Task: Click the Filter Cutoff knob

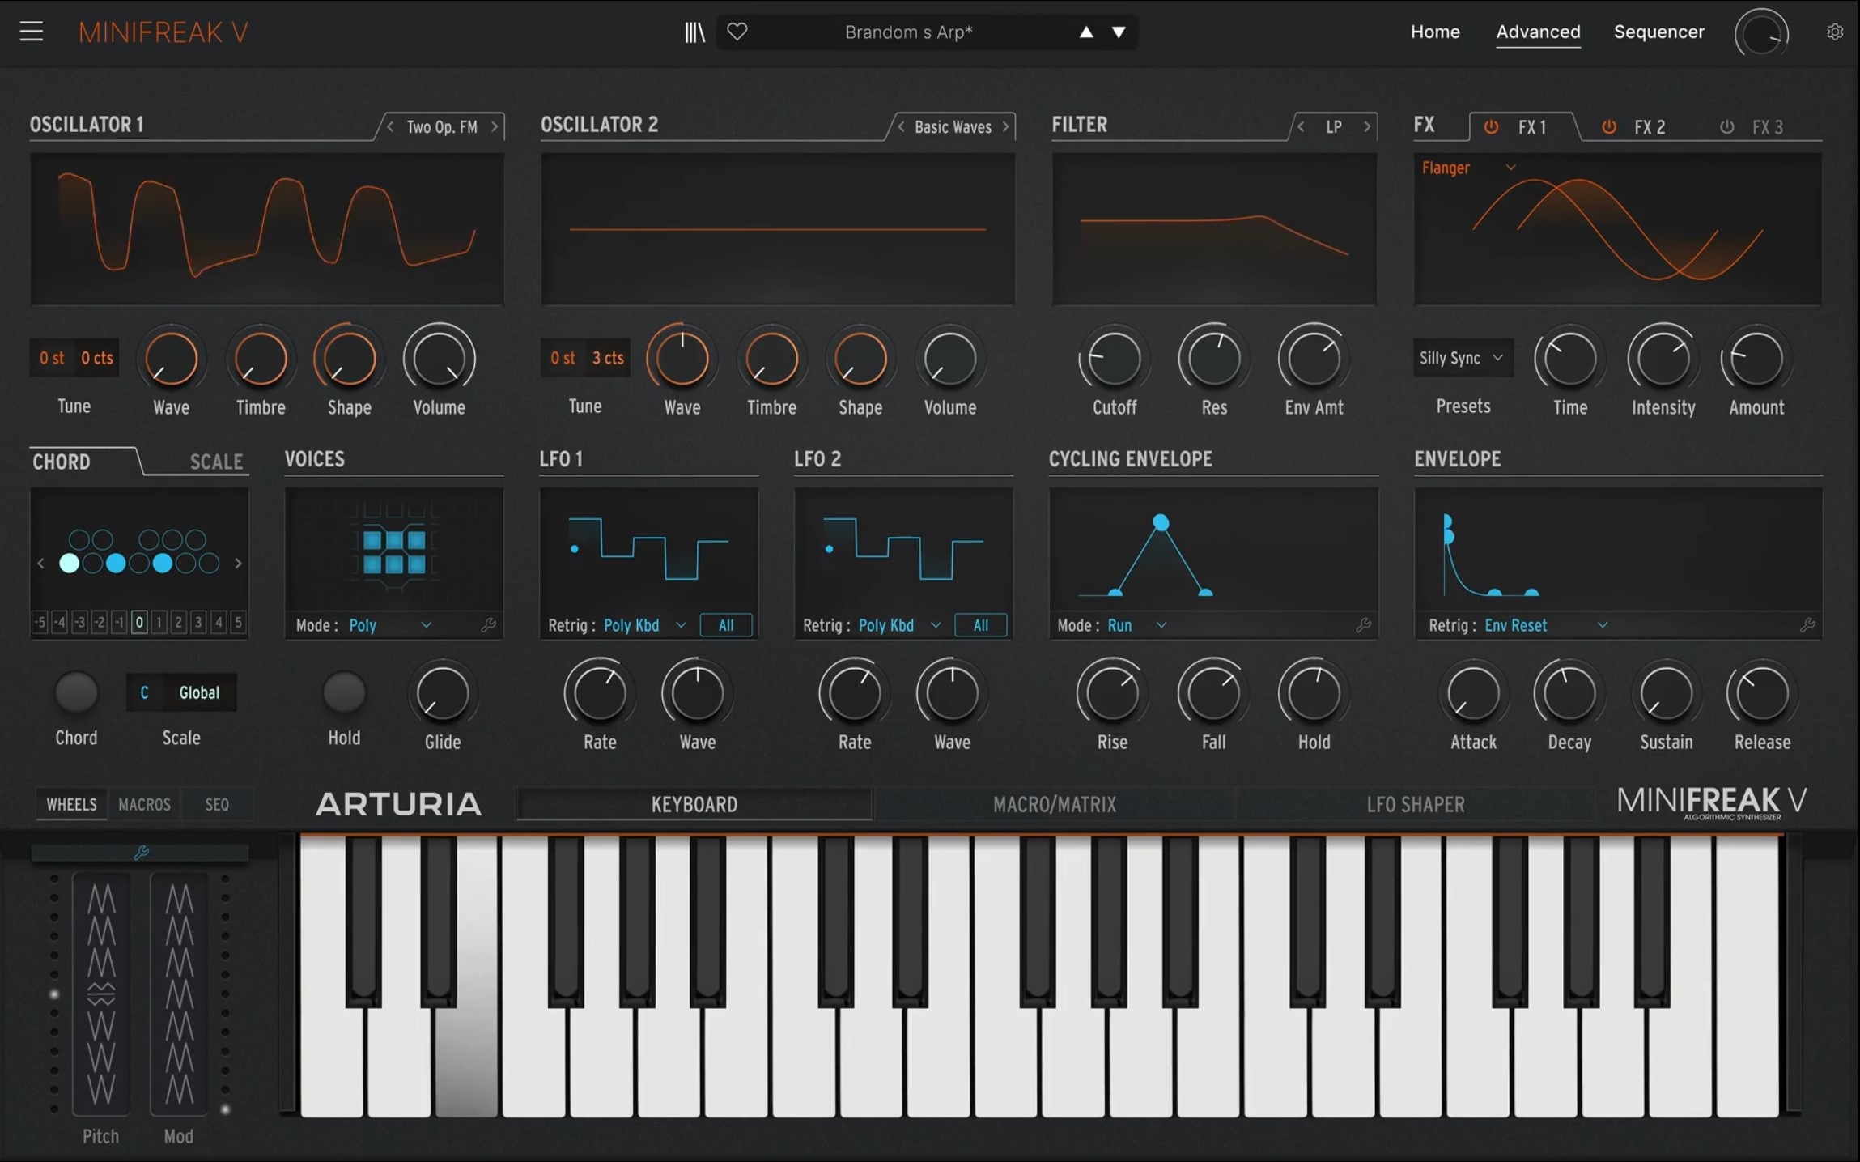Action: point(1114,360)
